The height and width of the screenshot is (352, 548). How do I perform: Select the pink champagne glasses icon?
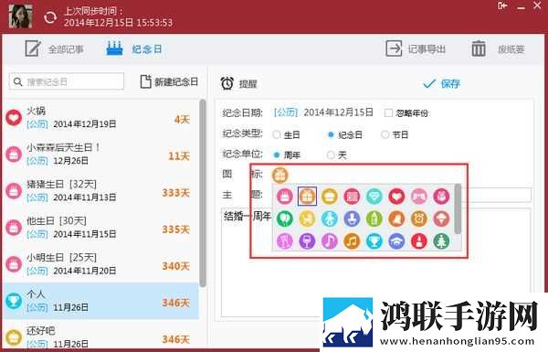tap(284, 241)
